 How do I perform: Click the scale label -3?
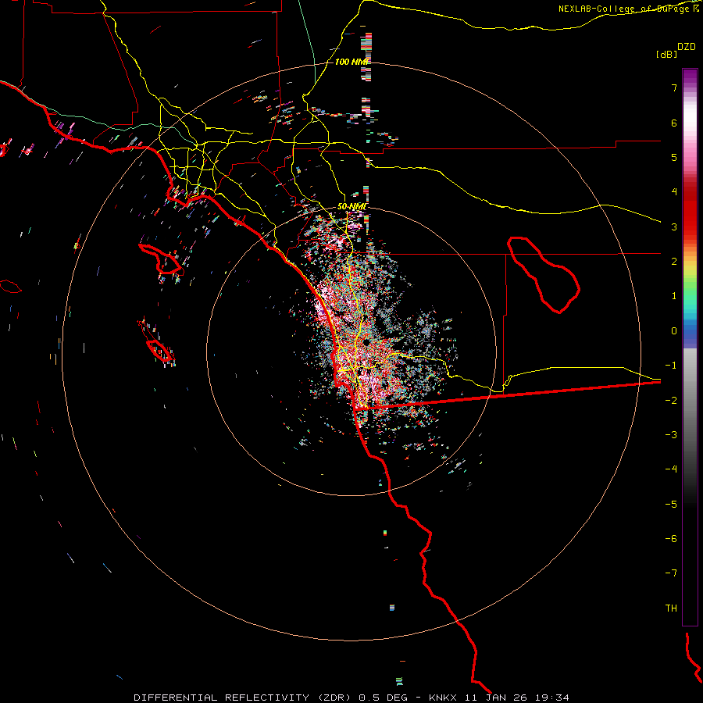pyautogui.click(x=671, y=435)
